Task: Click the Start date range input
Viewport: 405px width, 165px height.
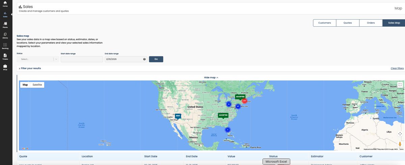Action: (x=82, y=59)
